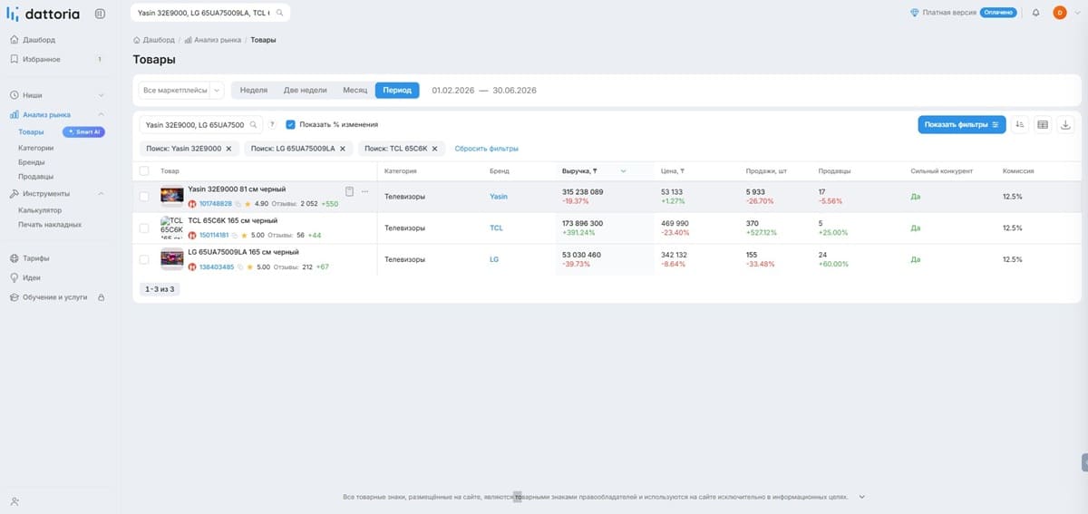Remove the LG 65UA75009LA search chip
The image size is (1088, 514).
(342, 149)
